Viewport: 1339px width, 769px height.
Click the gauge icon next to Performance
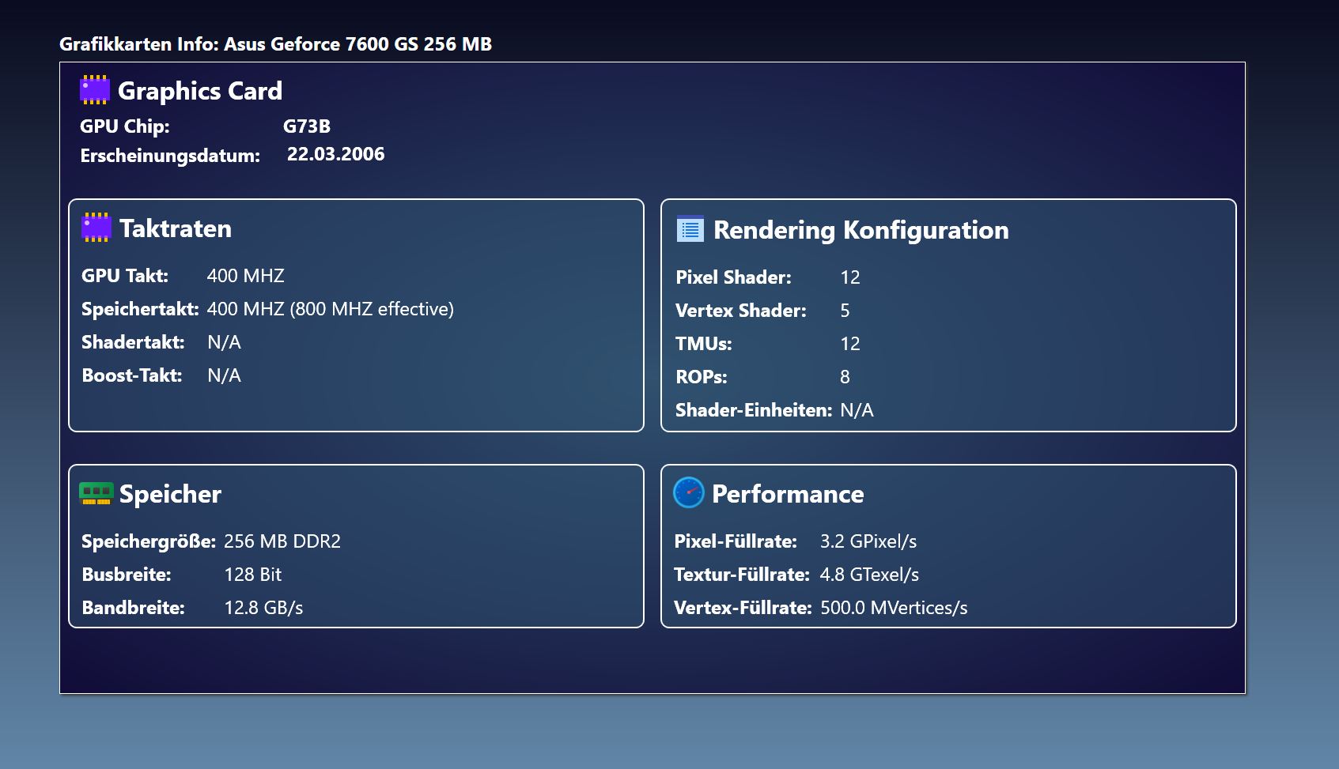(688, 492)
